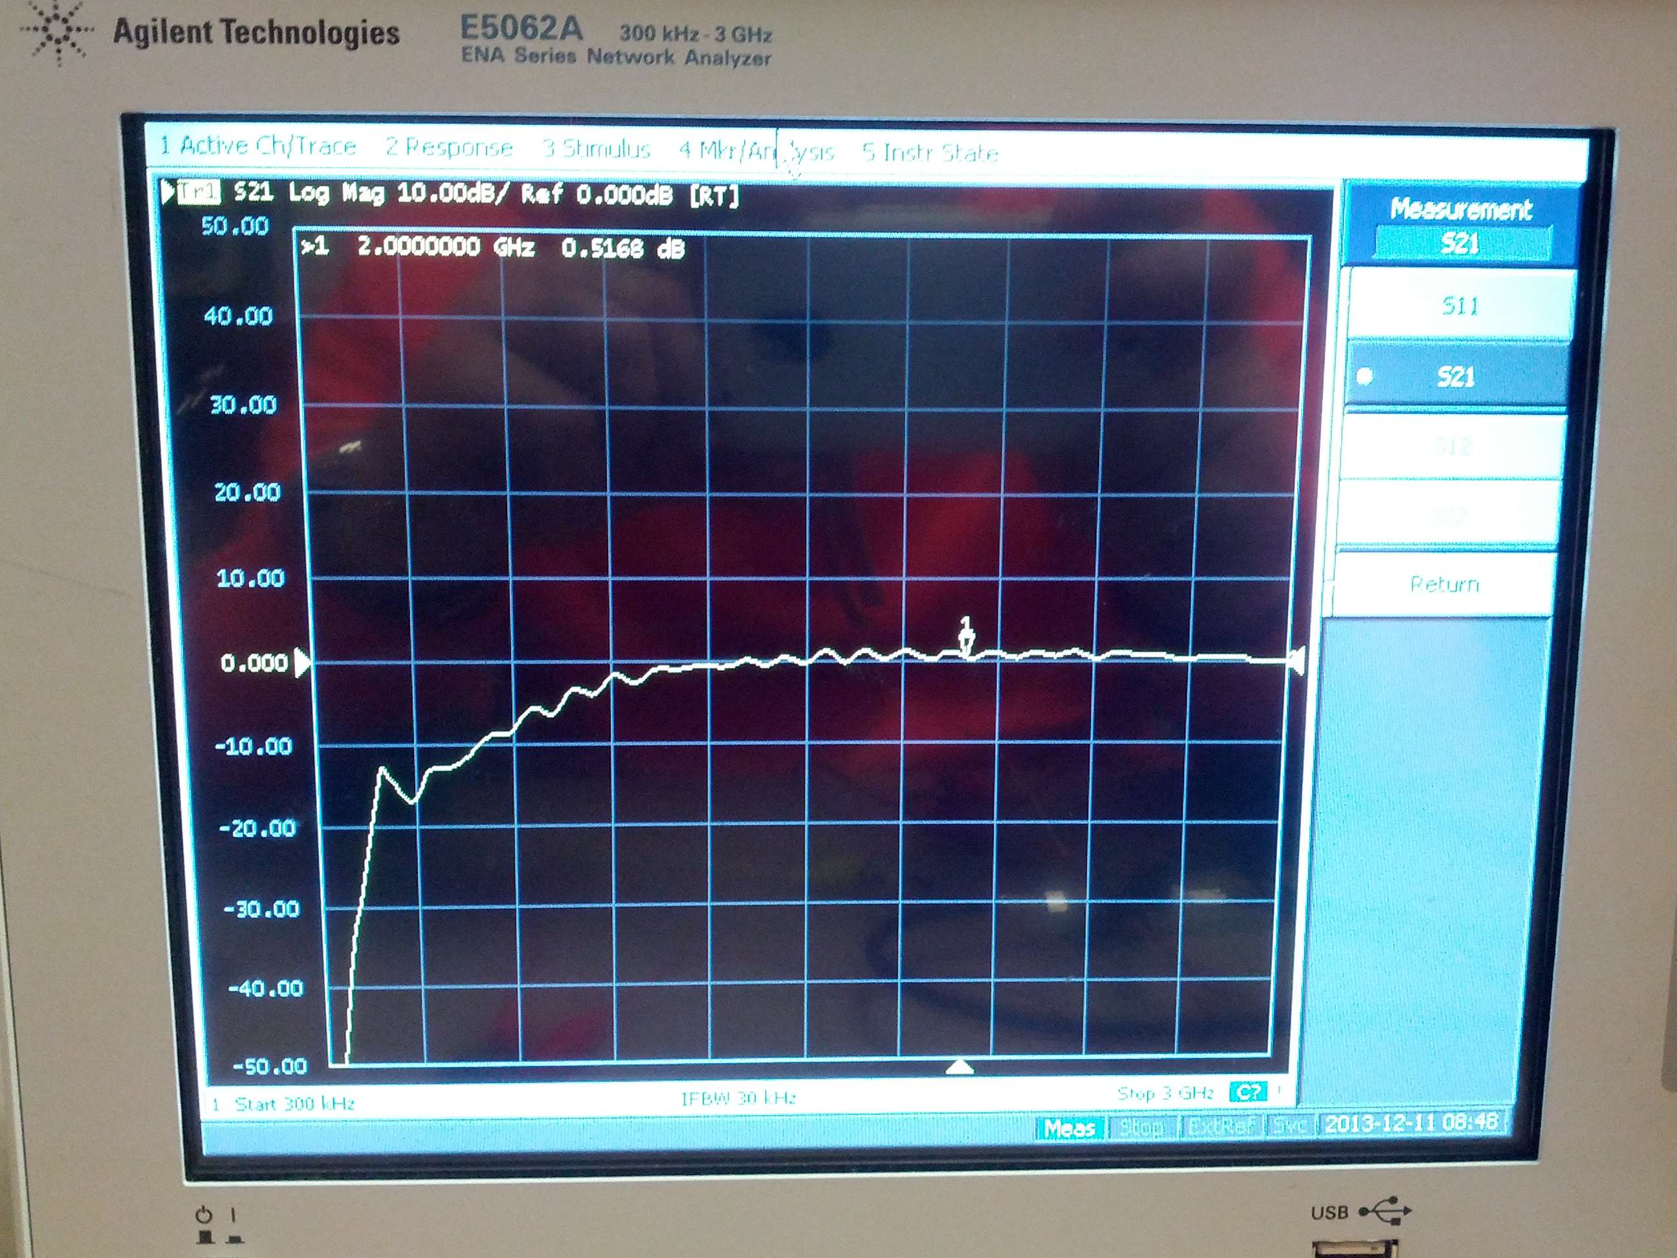Viewport: 1677px width, 1258px height.
Task: Select the dimmed S12 measurement softkey
Action: (1452, 446)
